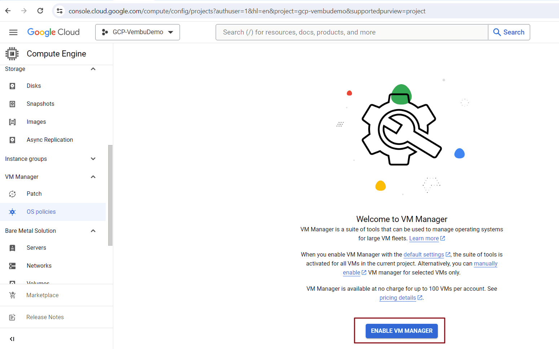Collapse the Storage section

(93, 69)
